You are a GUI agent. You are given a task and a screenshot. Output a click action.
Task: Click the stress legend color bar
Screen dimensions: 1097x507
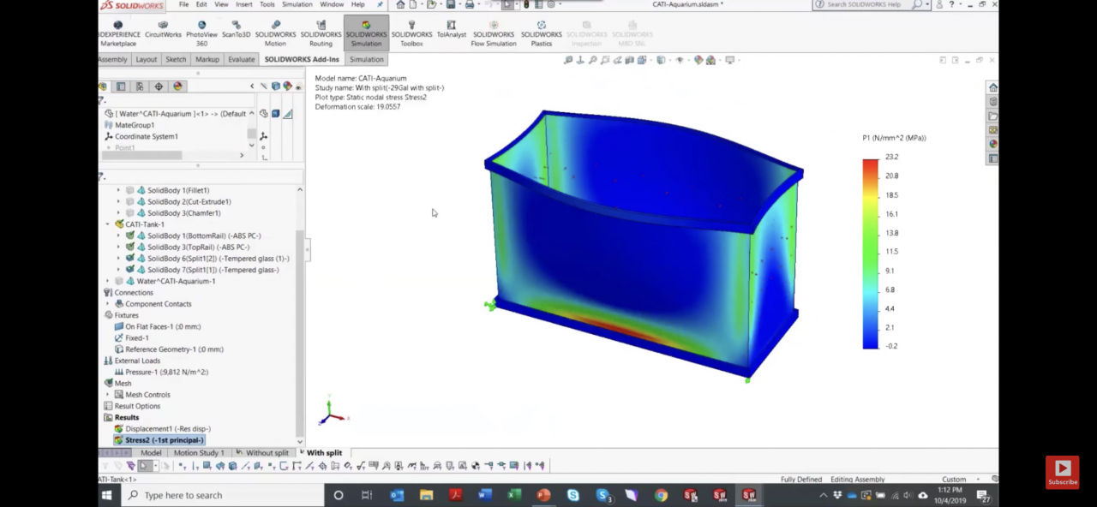point(870,254)
